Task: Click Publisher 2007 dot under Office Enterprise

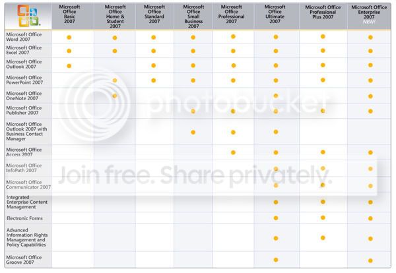Action: coord(370,111)
